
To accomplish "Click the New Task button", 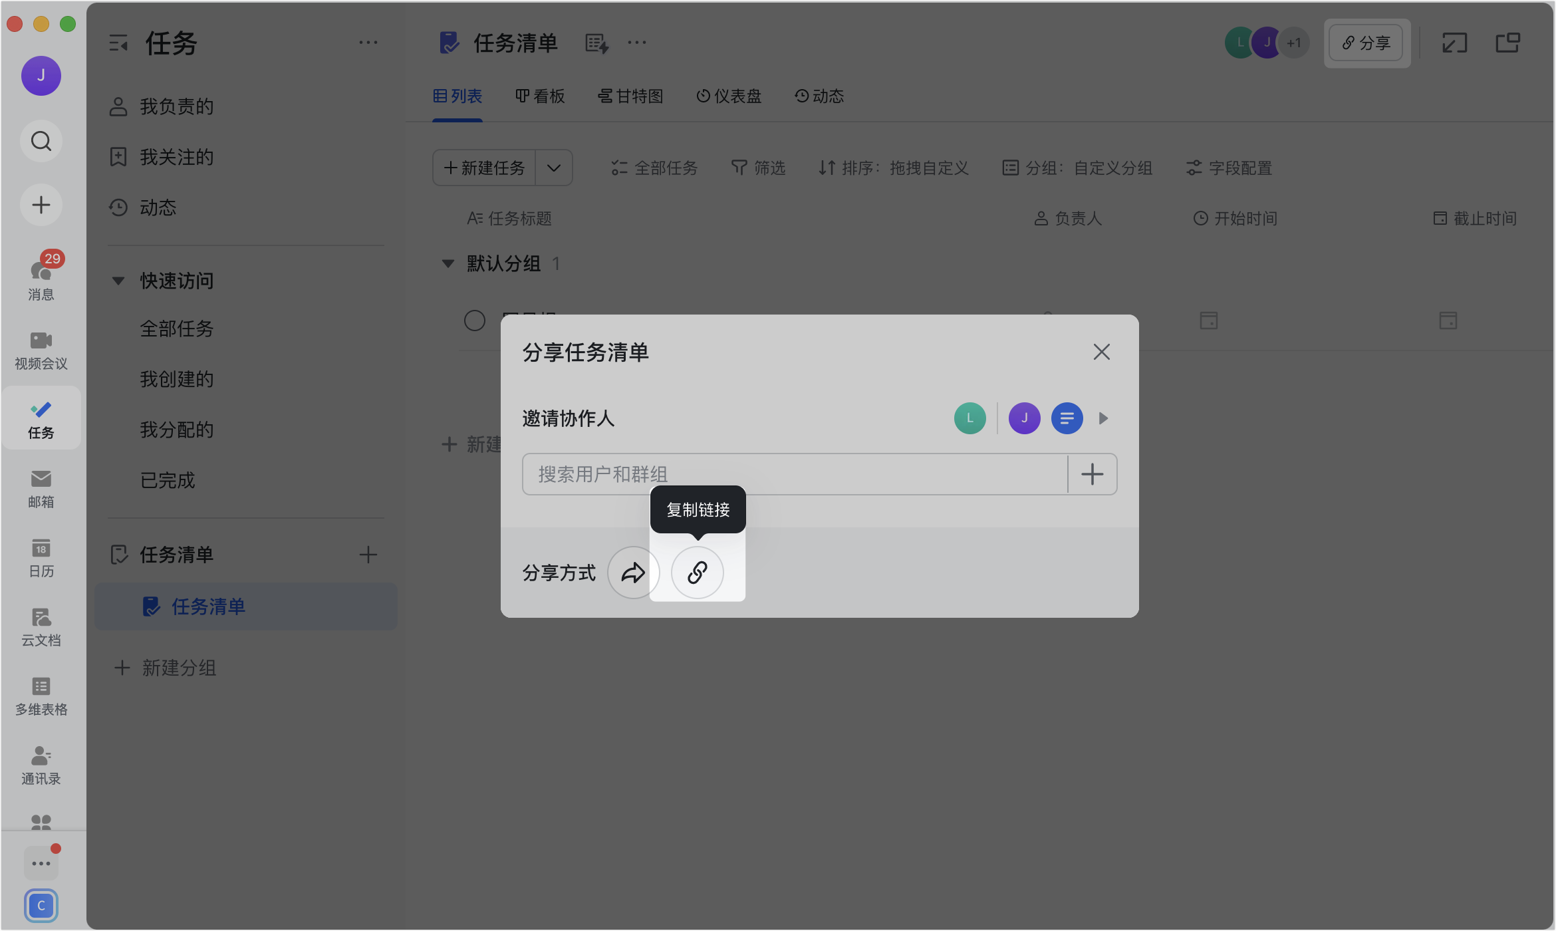I will tap(484, 168).
